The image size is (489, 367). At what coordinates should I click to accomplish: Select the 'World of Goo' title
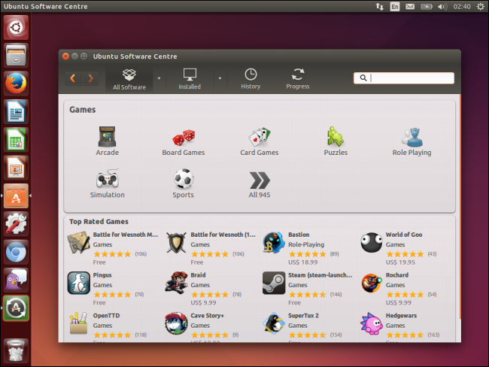[404, 235]
